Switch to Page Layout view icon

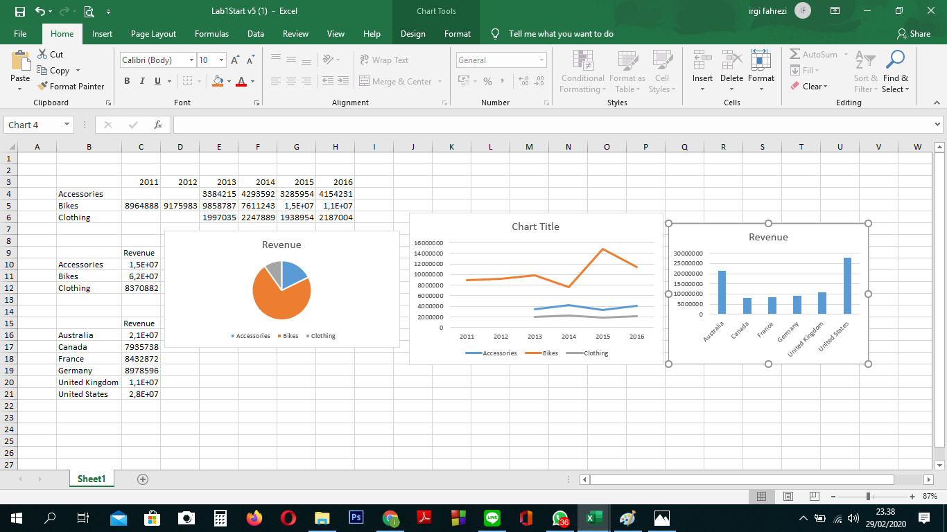pyautogui.click(x=788, y=496)
